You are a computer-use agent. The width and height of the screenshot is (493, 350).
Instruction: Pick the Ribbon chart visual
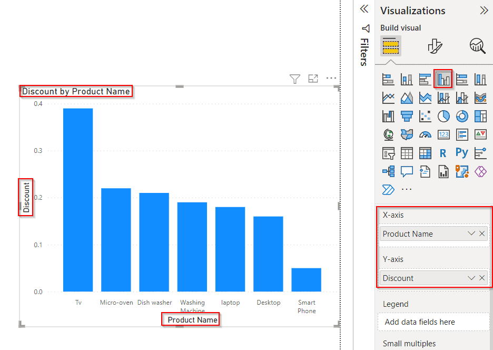click(480, 98)
